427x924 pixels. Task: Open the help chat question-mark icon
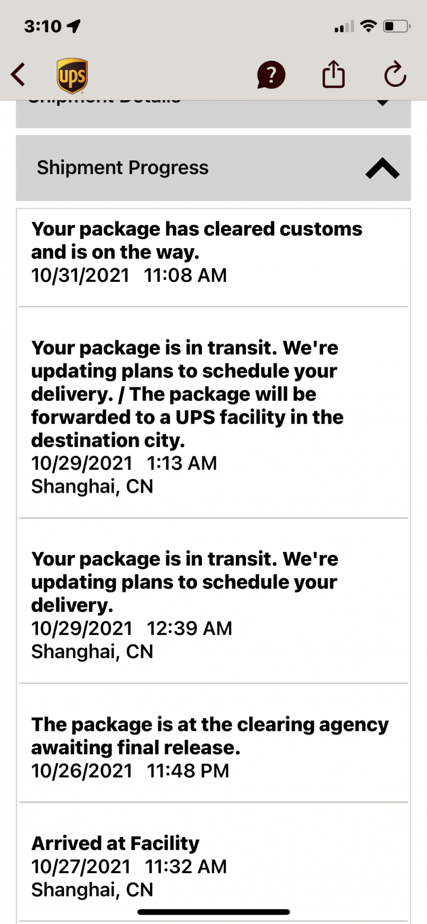271,75
